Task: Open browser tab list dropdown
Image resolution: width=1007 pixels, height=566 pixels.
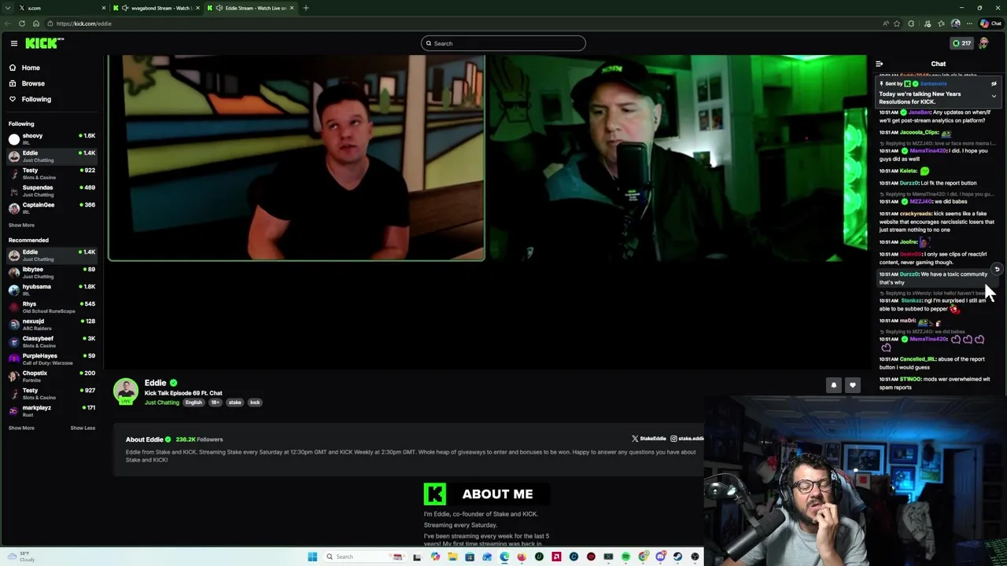Action: click(8, 8)
